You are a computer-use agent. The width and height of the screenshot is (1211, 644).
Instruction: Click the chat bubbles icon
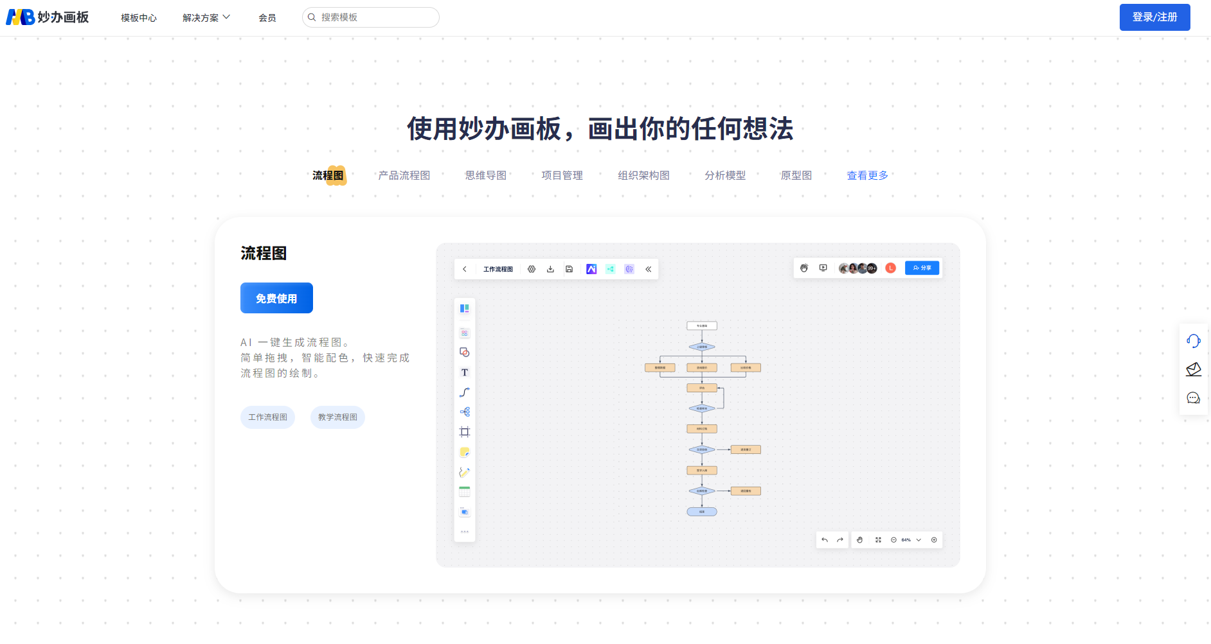pos(1193,398)
